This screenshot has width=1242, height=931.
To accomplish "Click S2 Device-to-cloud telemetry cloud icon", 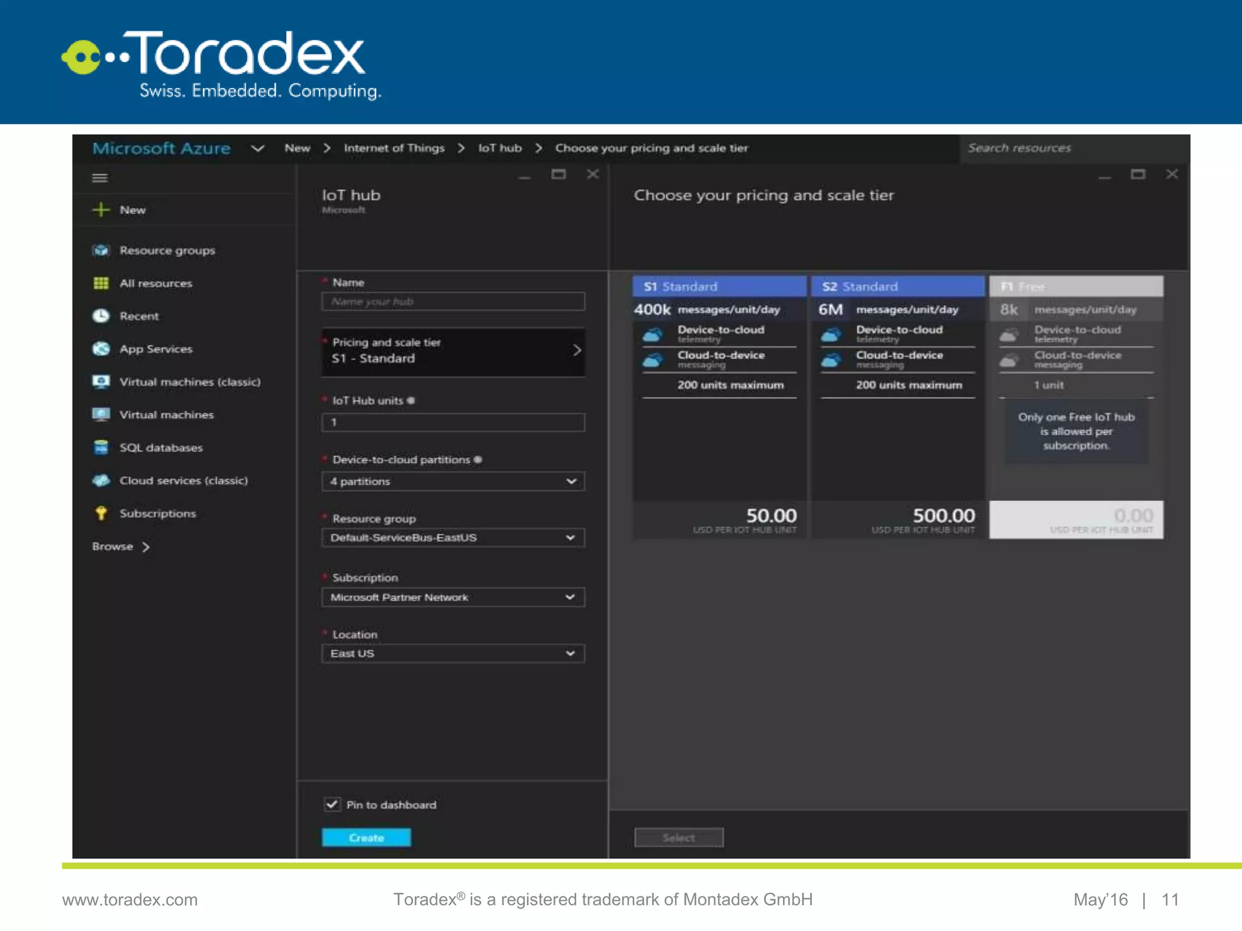I will (831, 334).
